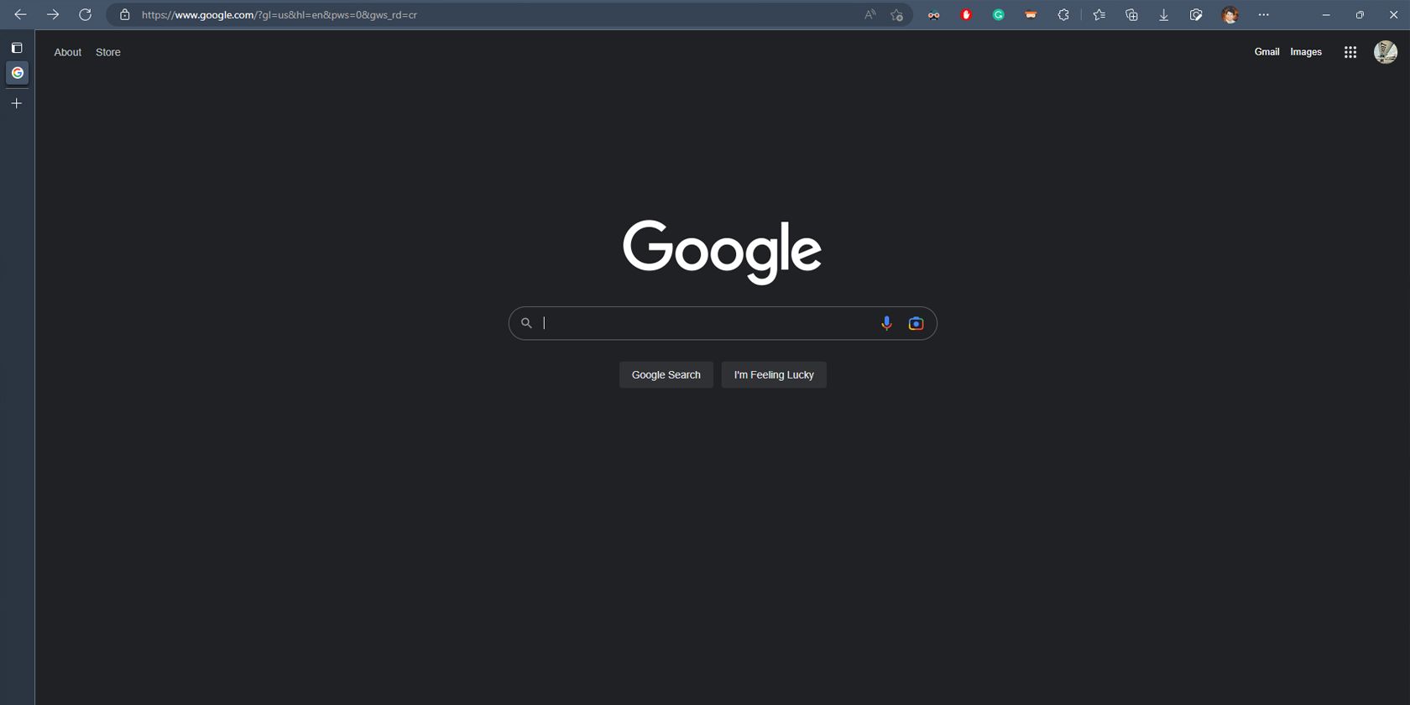Go forward to the next page
1410x705 pixels.
[53, 14]
